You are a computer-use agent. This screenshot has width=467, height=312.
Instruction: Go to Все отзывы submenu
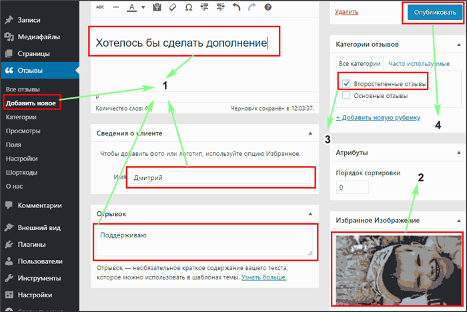coord(23,89)
